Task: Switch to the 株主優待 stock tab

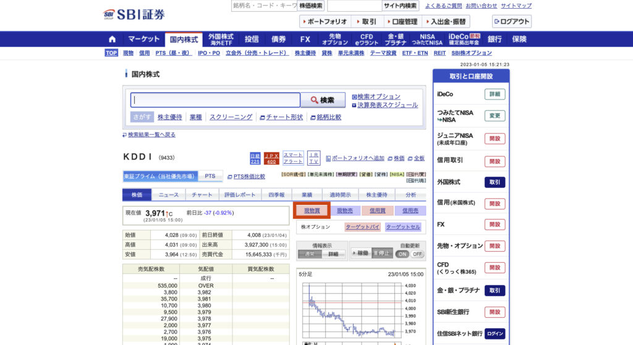Action: pos(376,195)
